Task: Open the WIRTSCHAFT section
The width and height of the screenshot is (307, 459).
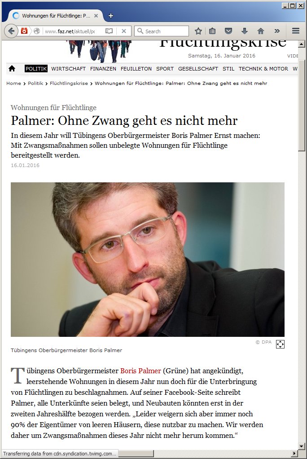Action: coord(69,69)
